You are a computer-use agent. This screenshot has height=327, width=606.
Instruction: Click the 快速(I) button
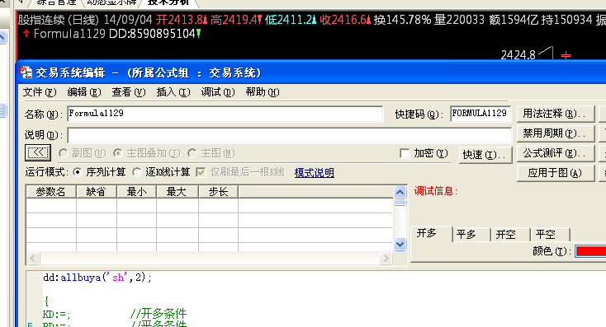click(485, 155)
